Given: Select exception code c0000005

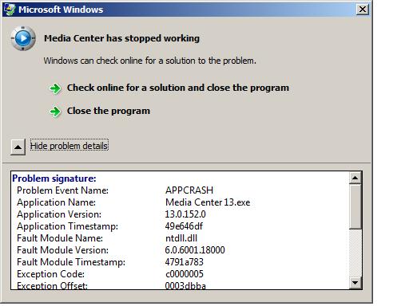Looking at the screenshot, I should (x=185, y=274).
